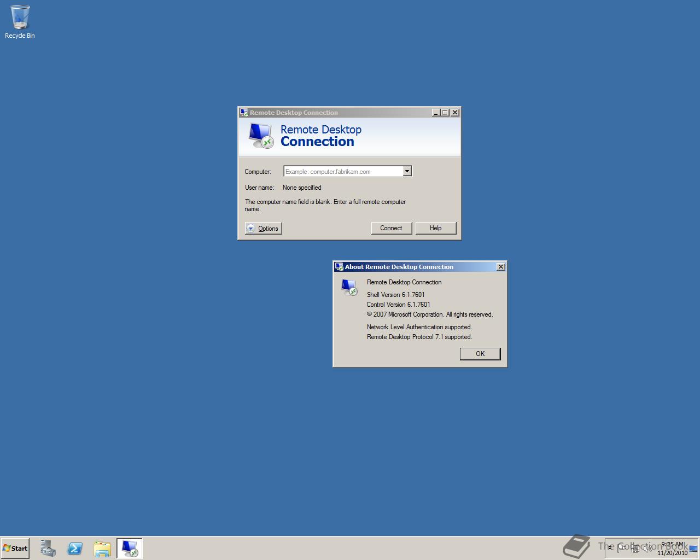Click the Help button

click(x=435, y=228)
